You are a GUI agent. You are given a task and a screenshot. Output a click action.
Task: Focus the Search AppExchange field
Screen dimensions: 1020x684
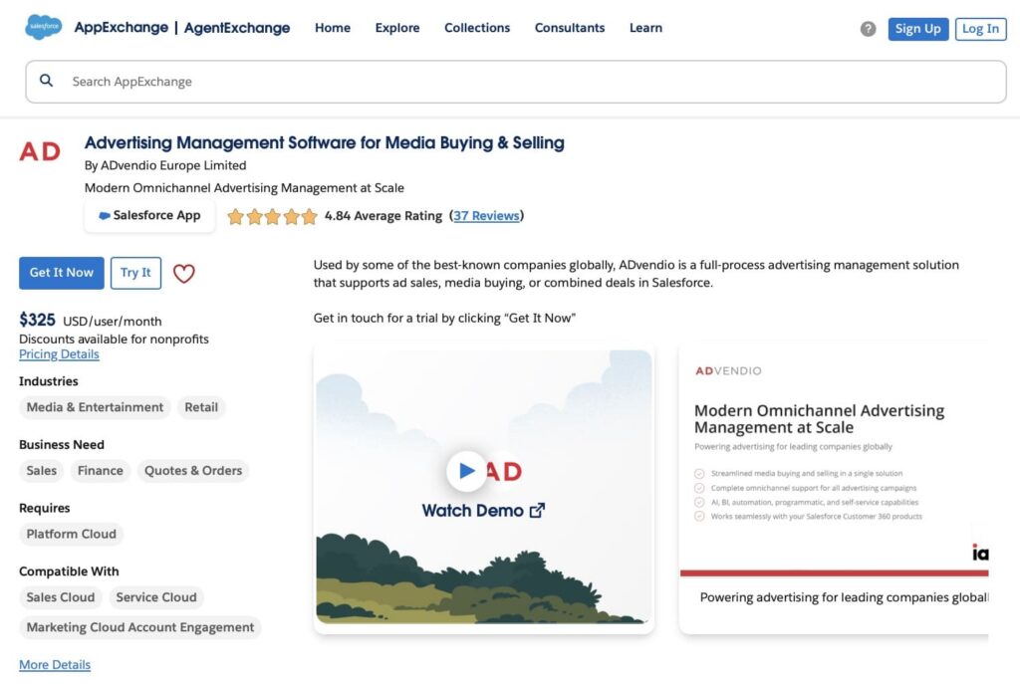516,82
